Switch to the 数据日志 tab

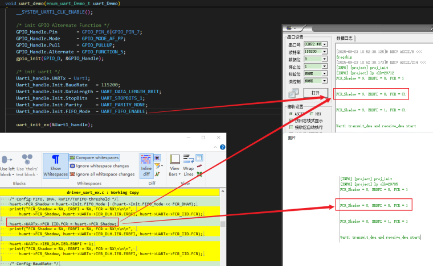[345, 38]
